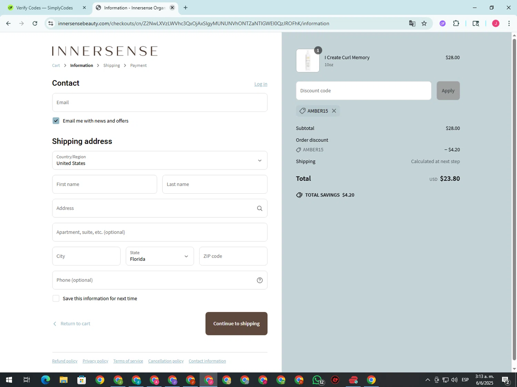517x387 pixels.
Task: Launch Microsoft Edge from taskbar
Action: pyautogui.click(x=45, y=380)
